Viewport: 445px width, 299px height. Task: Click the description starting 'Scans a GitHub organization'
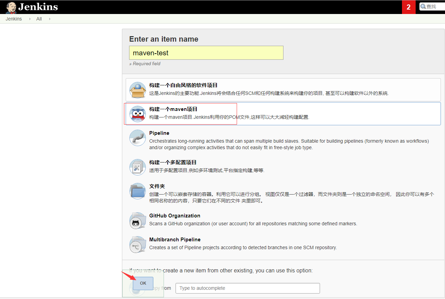(x=253, y=224)
